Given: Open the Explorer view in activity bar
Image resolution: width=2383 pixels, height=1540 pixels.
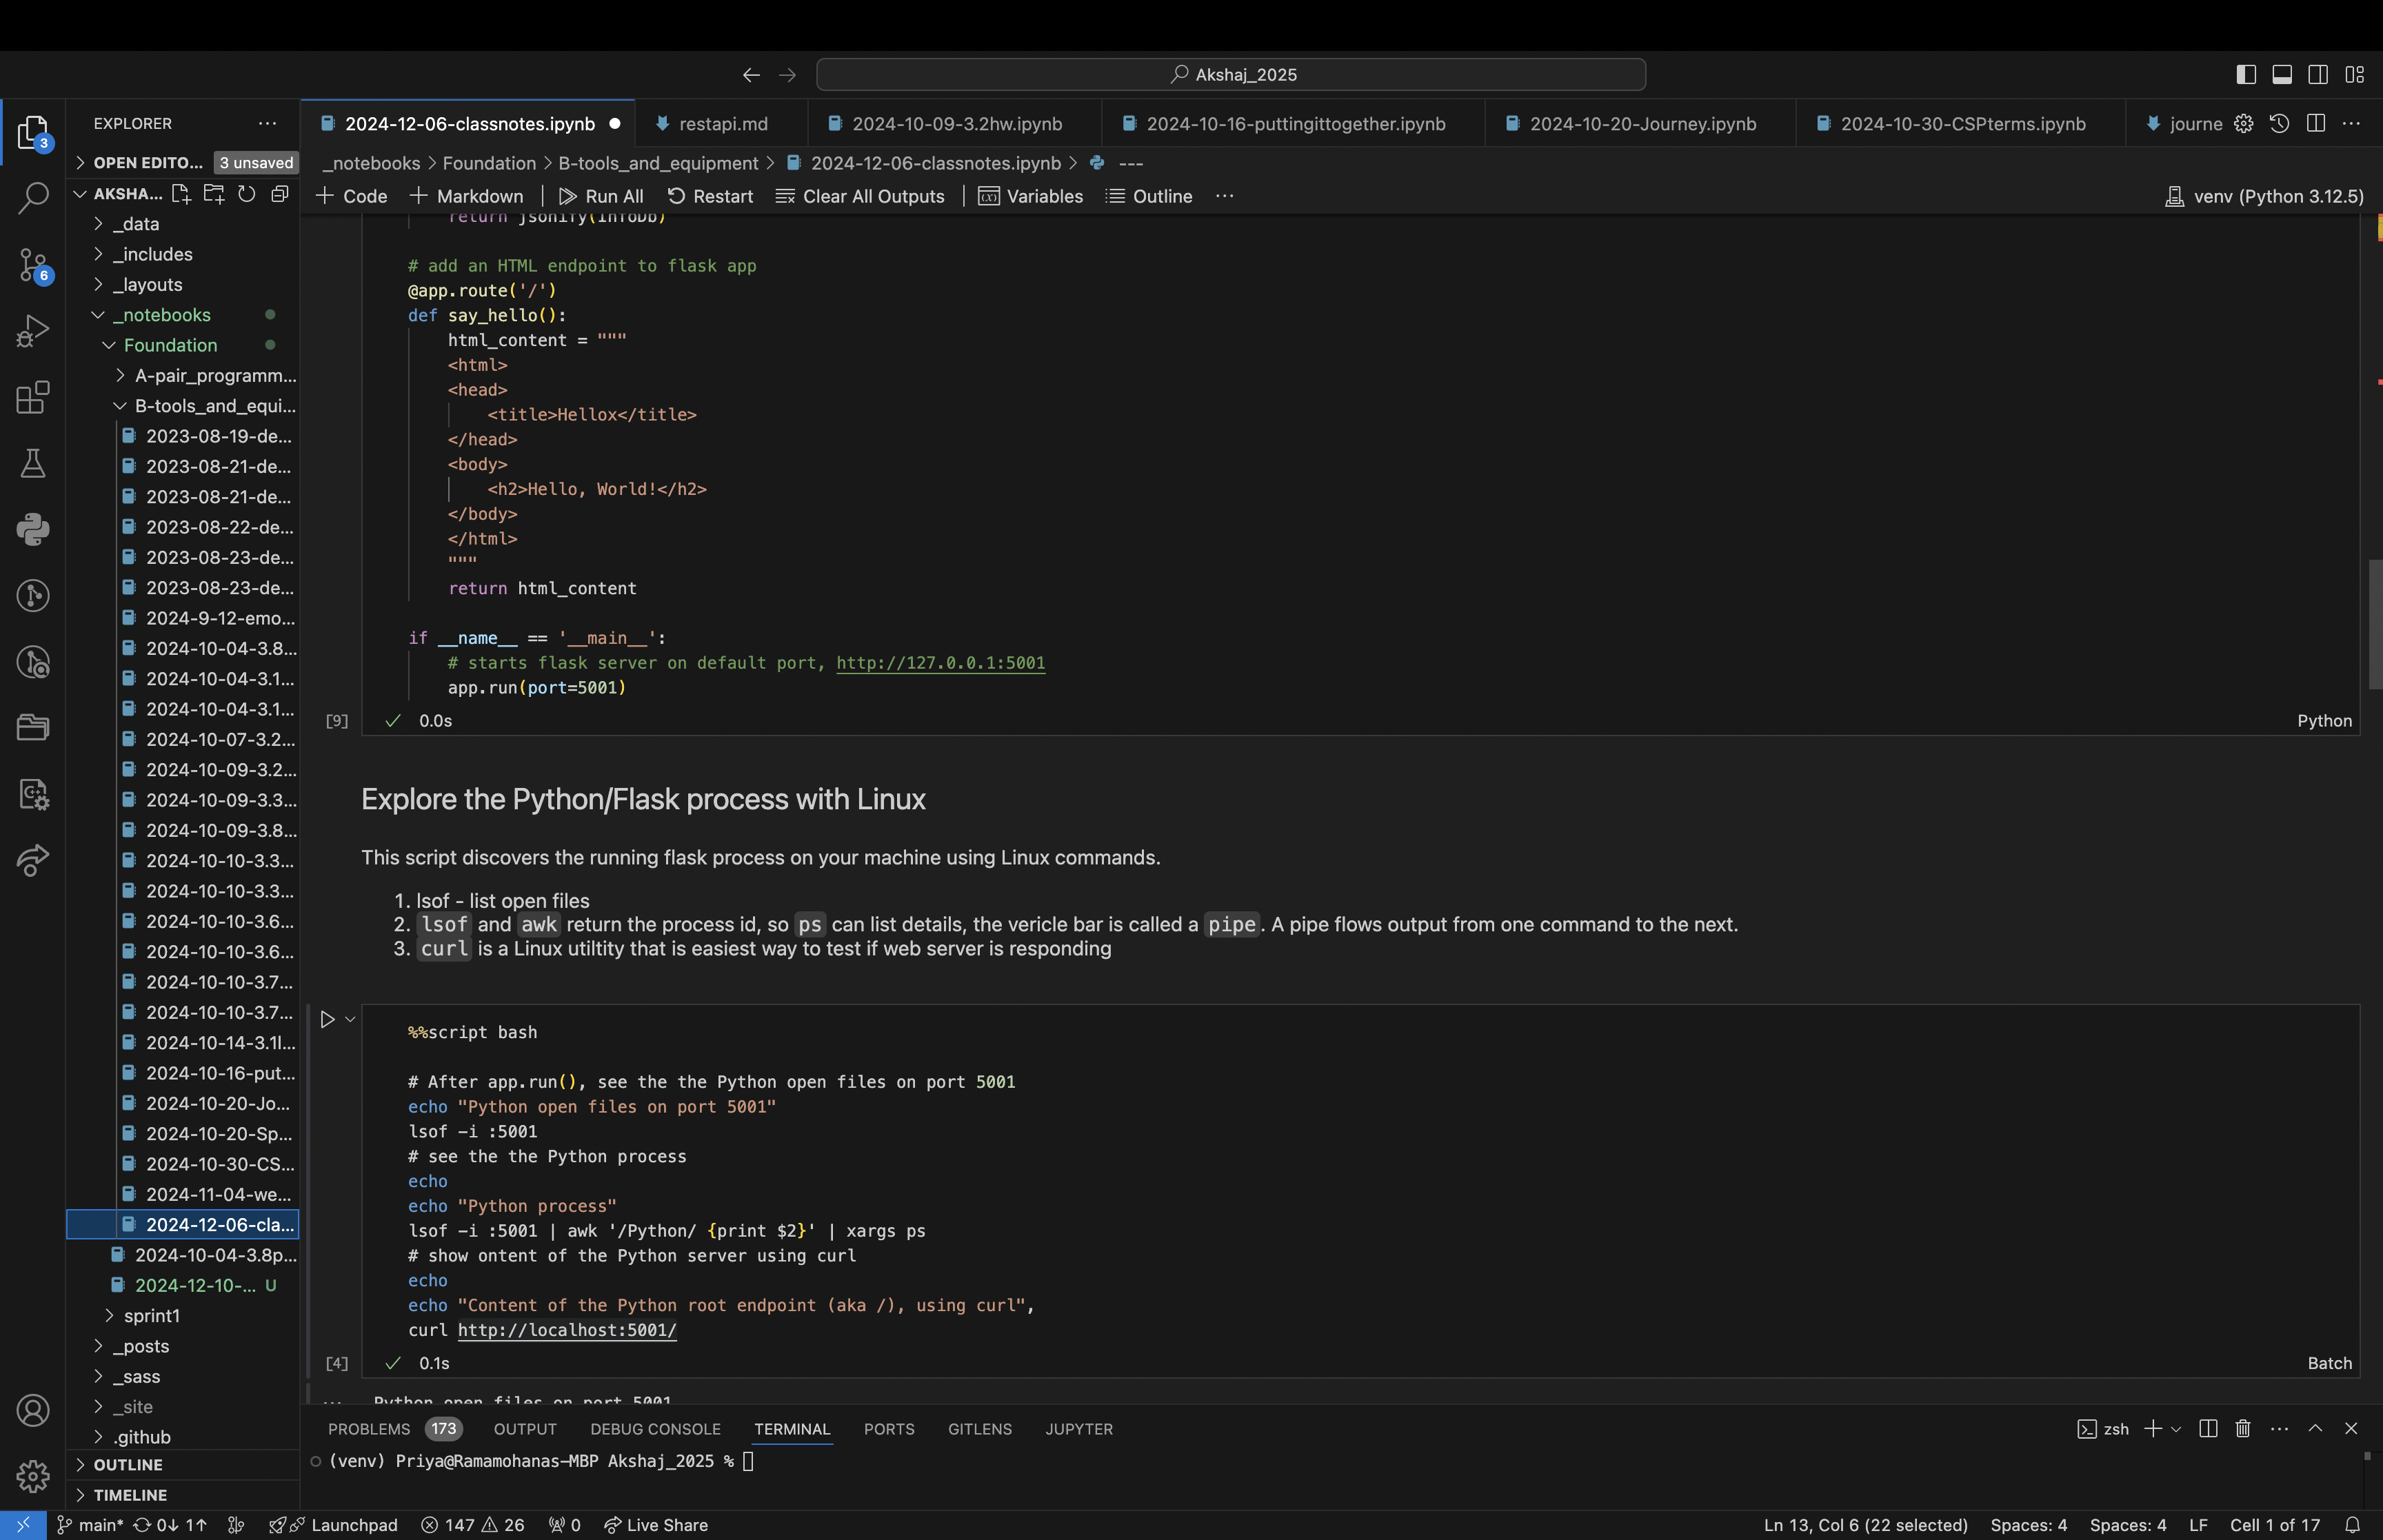Looking at the screenshot, I should [x=33, y=132].
